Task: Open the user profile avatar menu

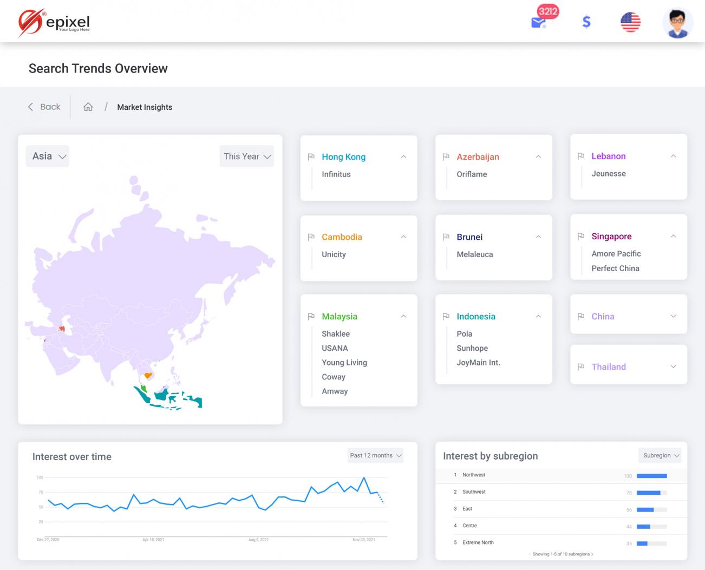Action: 677,23
